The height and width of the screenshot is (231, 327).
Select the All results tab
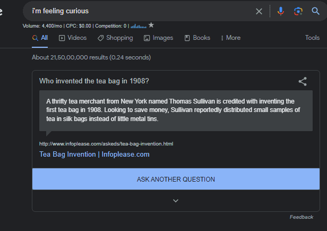[40, 38]
